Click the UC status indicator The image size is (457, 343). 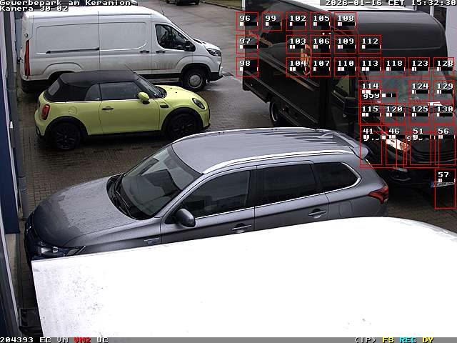pos(102,339)
